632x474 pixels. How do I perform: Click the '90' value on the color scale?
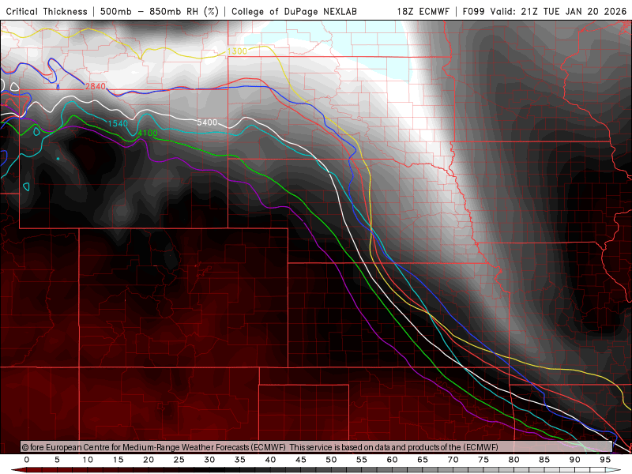(x=575, y=460)
